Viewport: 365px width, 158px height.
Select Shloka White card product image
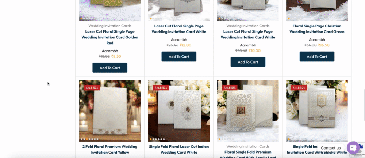(317, 111)
